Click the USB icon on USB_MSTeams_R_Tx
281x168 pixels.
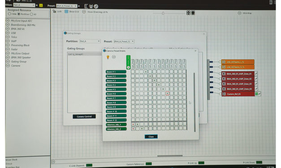(x=224, y=67)
